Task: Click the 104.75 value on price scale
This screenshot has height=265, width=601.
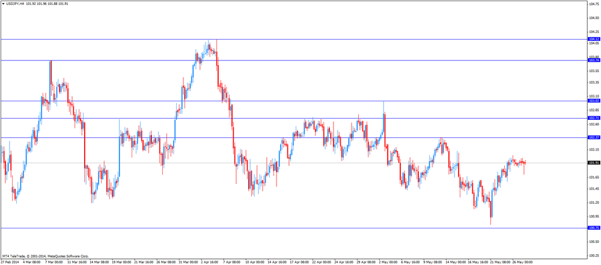Action: pyautogui.click(x=594, y=4)
